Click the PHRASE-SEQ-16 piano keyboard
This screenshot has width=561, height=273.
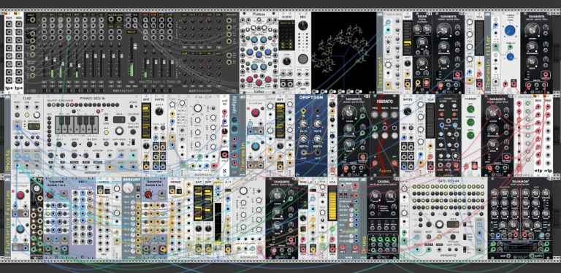[77, 125]
